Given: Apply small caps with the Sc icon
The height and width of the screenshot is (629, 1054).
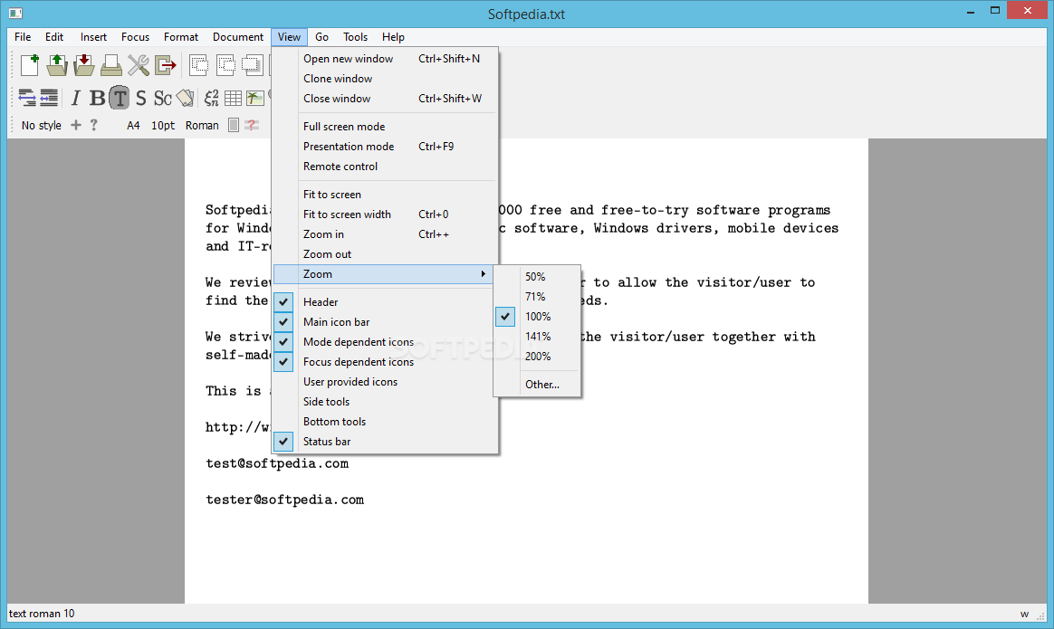Looking at the screenshot, I should click(x=163, y=98).
